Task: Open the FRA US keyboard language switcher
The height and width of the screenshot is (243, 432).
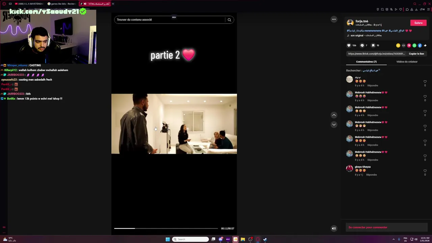Action: (x=405, y=239)
